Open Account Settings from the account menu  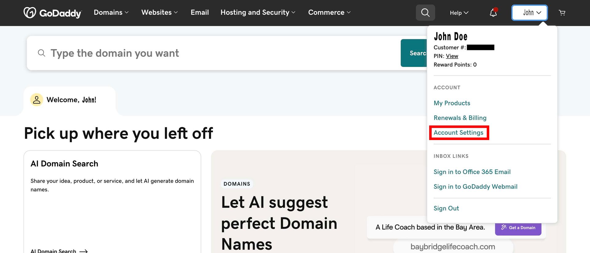point(458,133)
